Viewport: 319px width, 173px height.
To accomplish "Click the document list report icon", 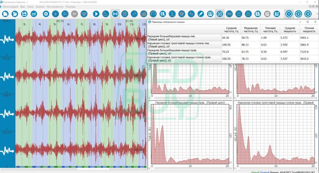I will coord(257,14).
